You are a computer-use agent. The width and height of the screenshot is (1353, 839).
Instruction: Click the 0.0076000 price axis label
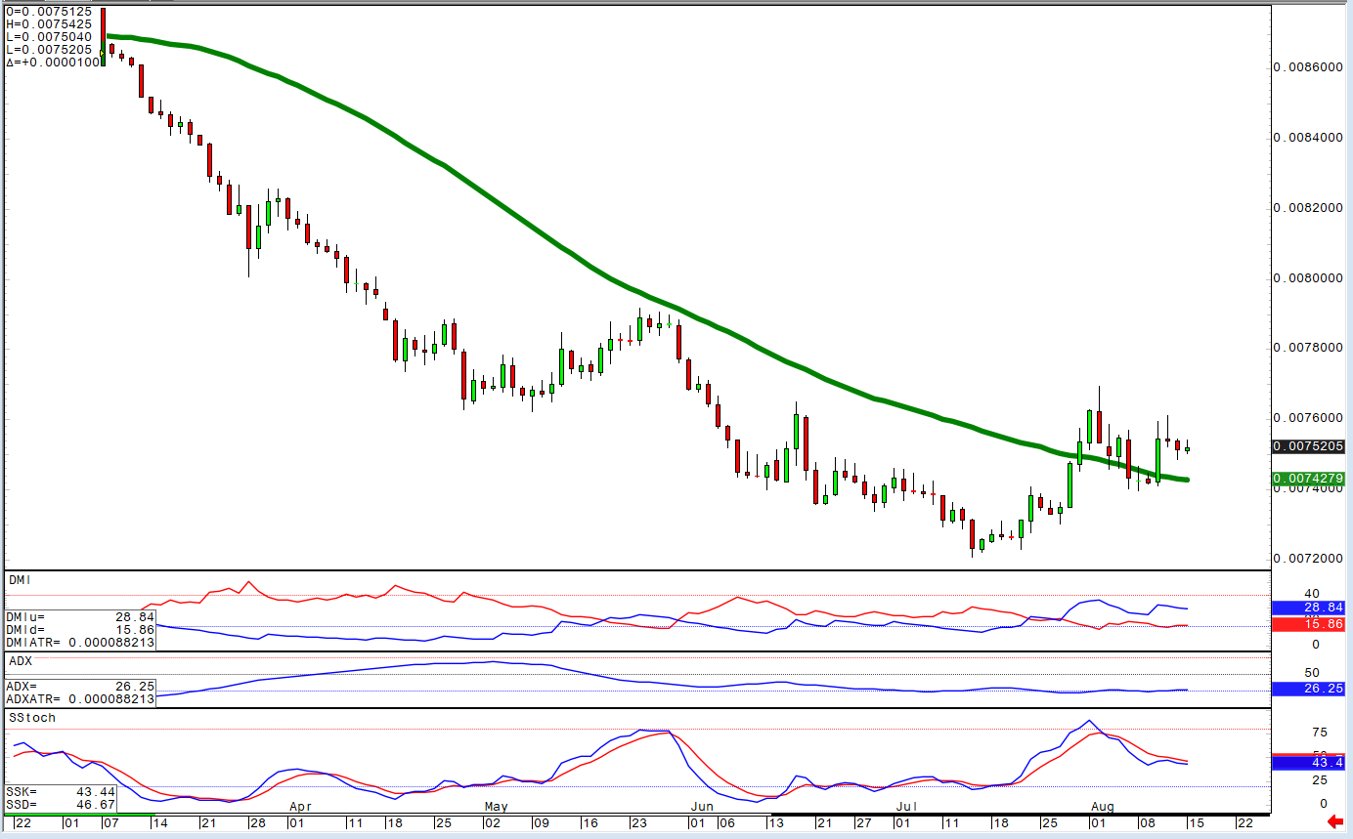1310,418
